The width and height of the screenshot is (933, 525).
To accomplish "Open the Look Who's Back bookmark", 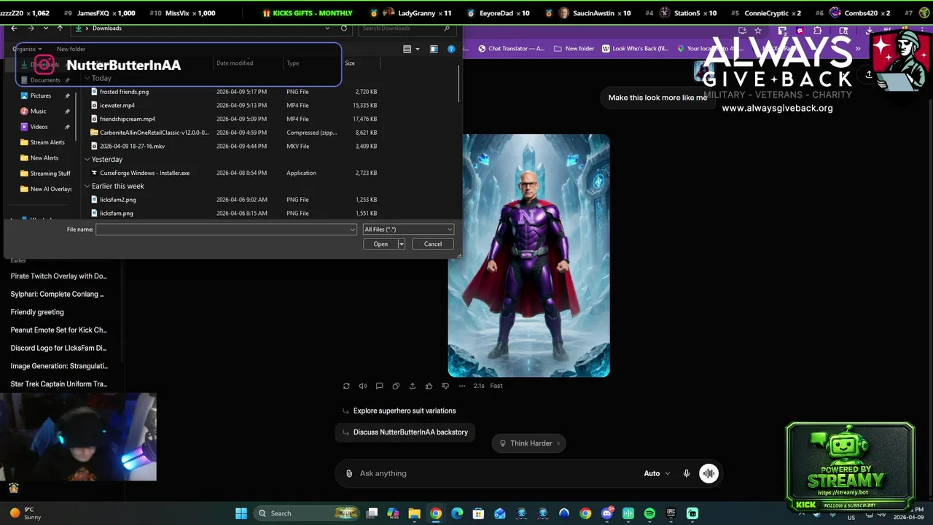I will tap(635, 49).
